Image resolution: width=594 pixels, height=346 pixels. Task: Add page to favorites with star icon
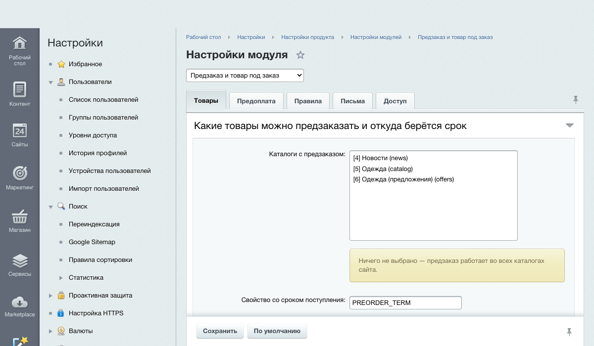(x=300, y=55)
